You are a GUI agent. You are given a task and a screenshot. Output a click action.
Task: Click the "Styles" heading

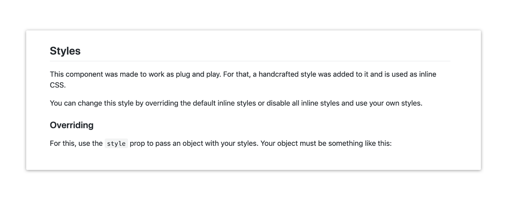[65, 51]
